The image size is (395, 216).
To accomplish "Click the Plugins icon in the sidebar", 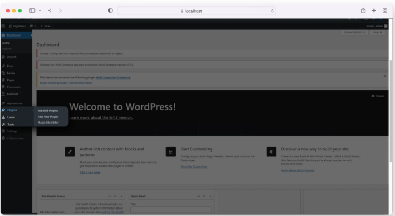I will coord(4,110).
